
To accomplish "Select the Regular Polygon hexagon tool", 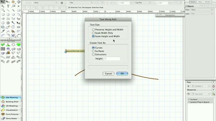I will pyautogui.click(x=3, y=23).
